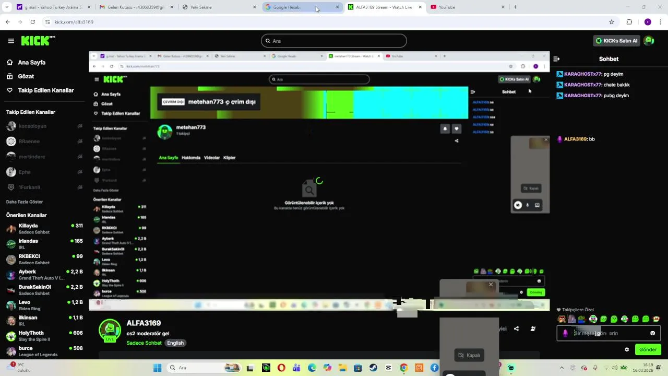Open Levo Elden Ring channel
The width and height of the screenshot is (668, 376).
pos(44,305)
